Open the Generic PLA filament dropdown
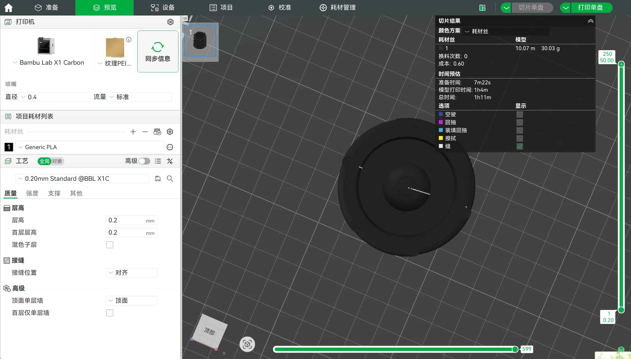The width and height of the screenshot is (631, 359). coord(90,147)
